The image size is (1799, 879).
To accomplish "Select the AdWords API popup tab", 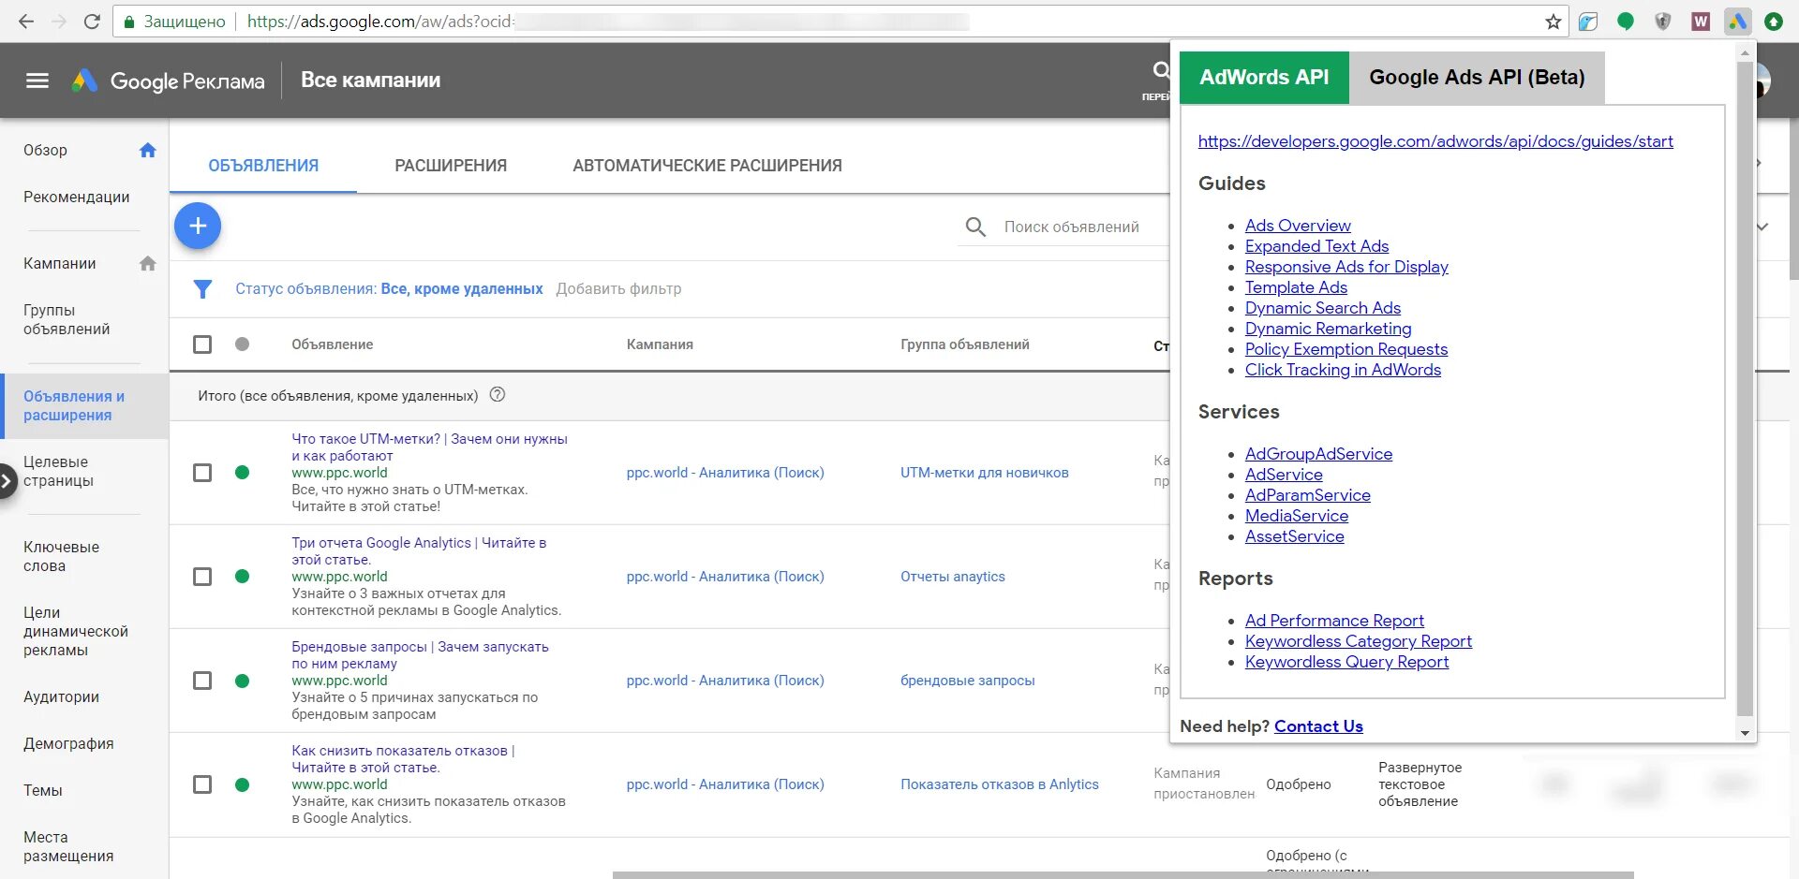I will [1264, 78].
